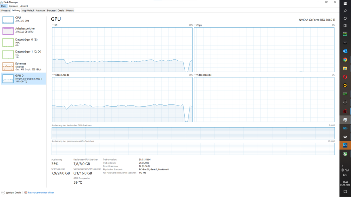Launch Opera browser from the taskbar
Screen dimensions: 351x197
[x=345, y=77]
